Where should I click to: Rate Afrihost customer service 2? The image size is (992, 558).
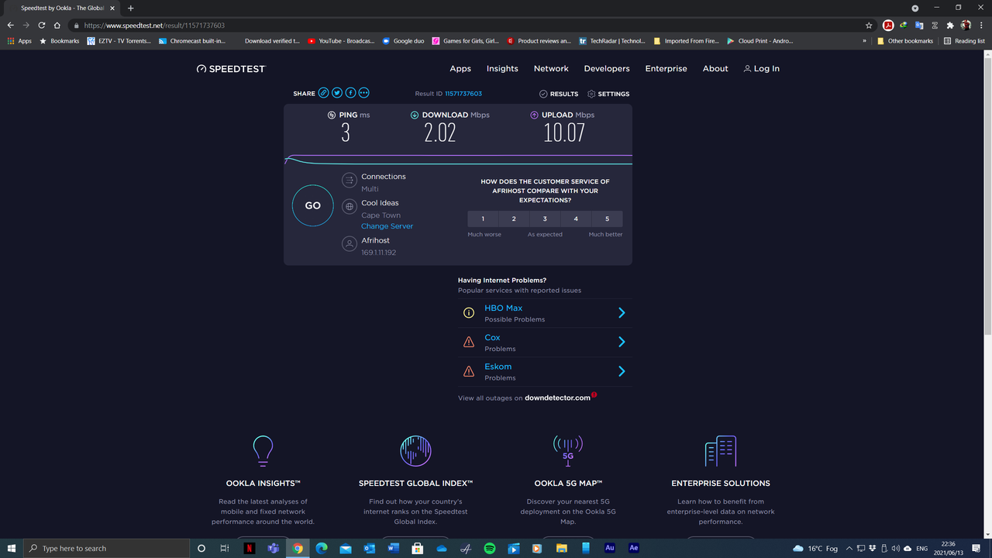point(514,219)
